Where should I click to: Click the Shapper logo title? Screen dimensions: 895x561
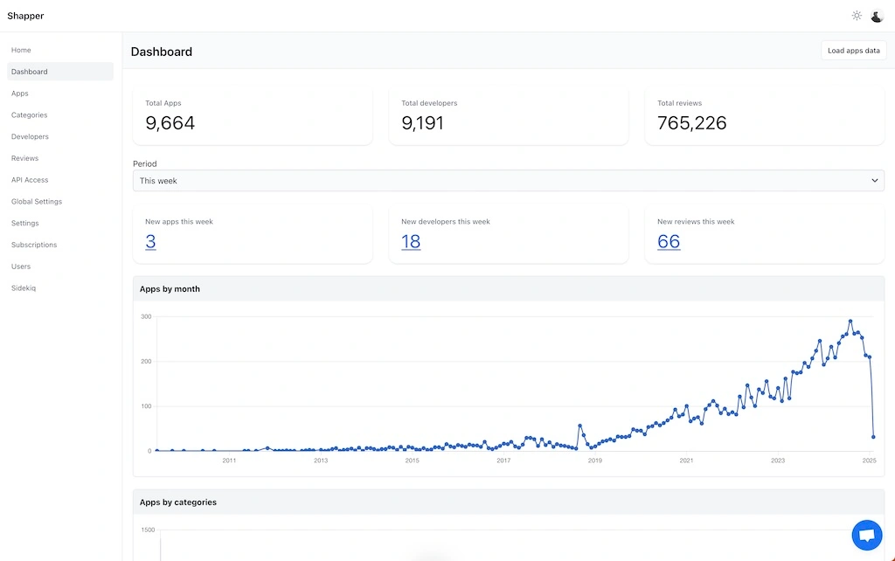(x=25, y=16)
